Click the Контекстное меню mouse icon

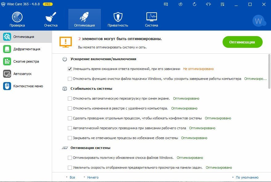tap(7, 86)
